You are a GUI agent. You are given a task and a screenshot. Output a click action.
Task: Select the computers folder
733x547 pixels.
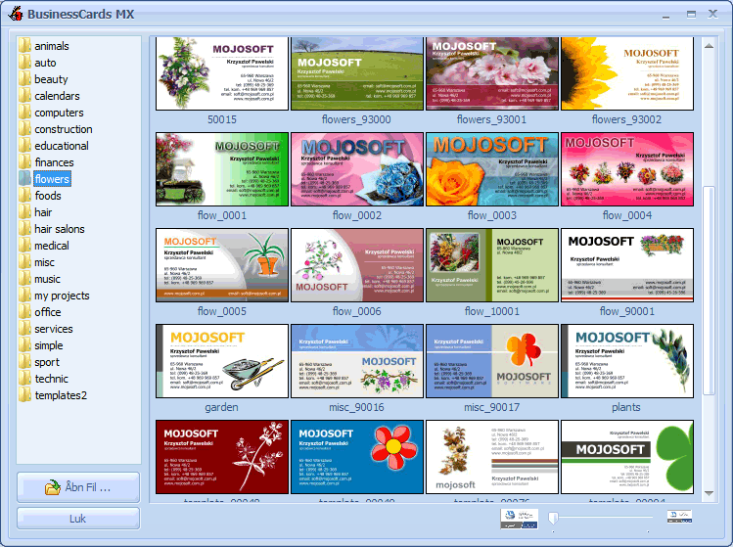[59, 113]
